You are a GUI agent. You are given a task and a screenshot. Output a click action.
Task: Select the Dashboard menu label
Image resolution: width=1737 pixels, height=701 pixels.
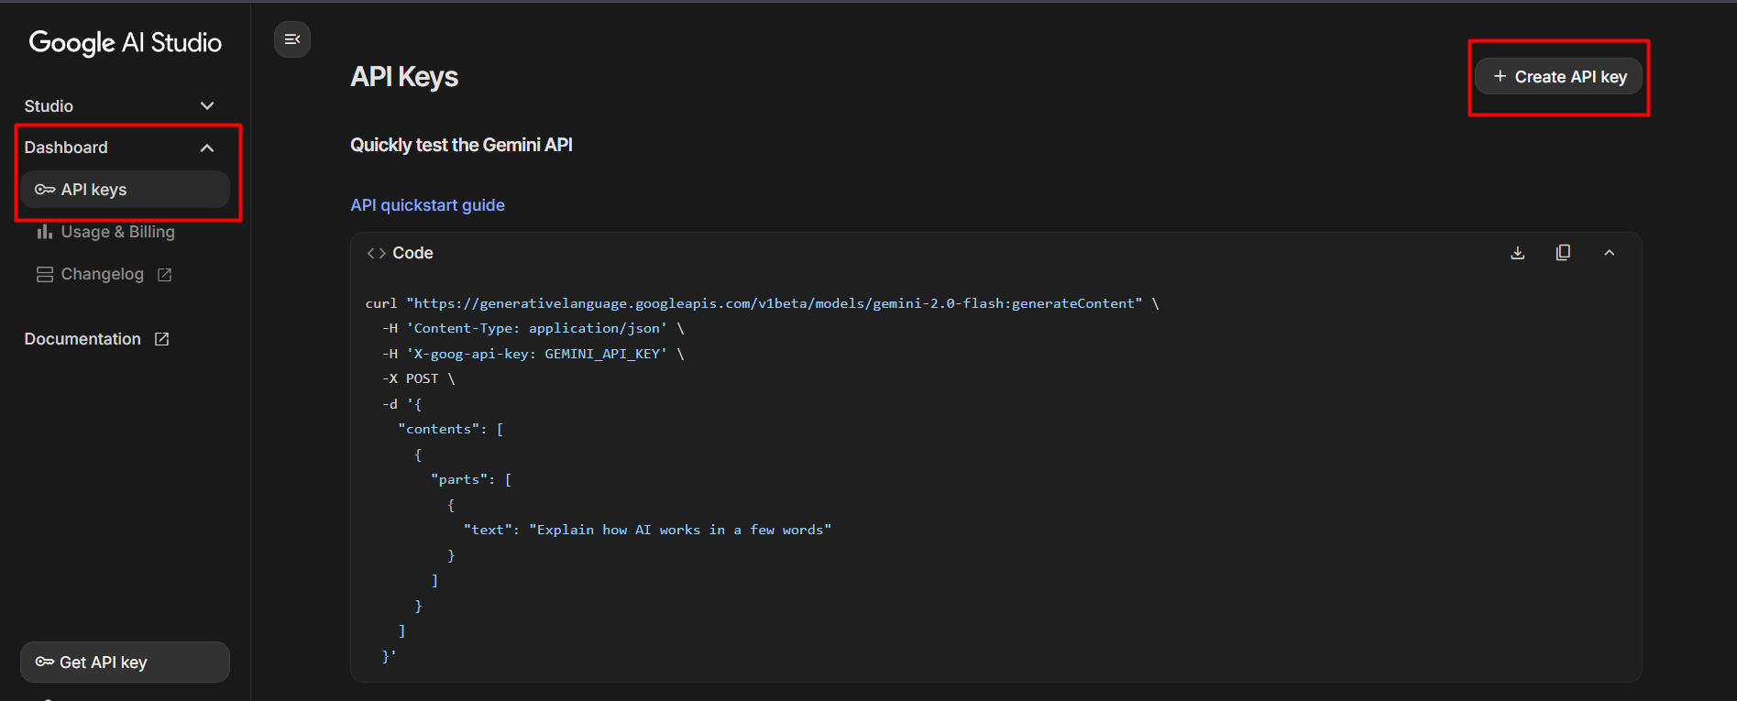(x=66, y=148)
